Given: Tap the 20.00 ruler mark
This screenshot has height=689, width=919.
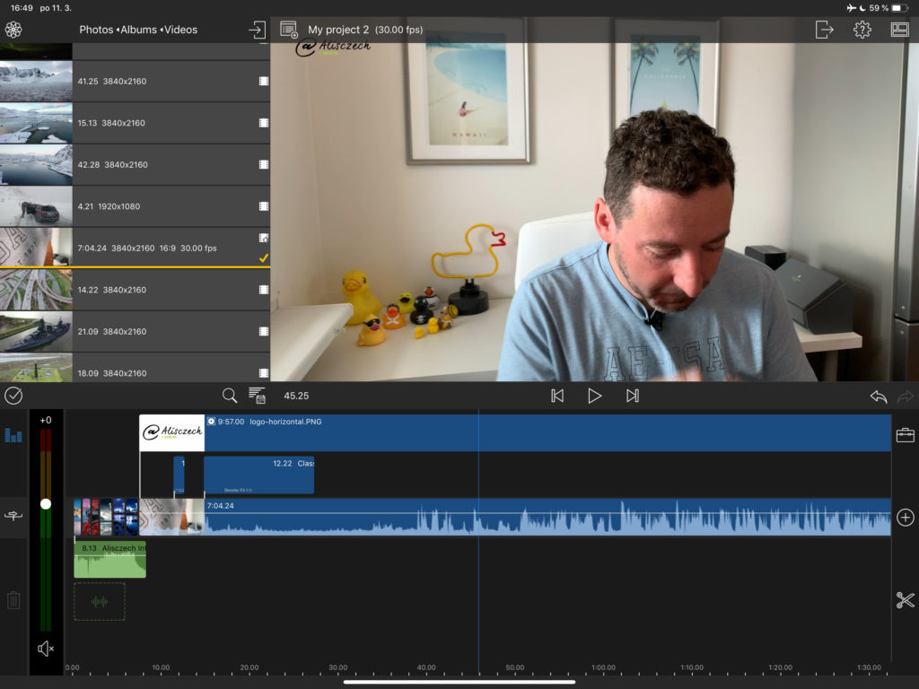Looking at the screenshot, I should point(249,667).
